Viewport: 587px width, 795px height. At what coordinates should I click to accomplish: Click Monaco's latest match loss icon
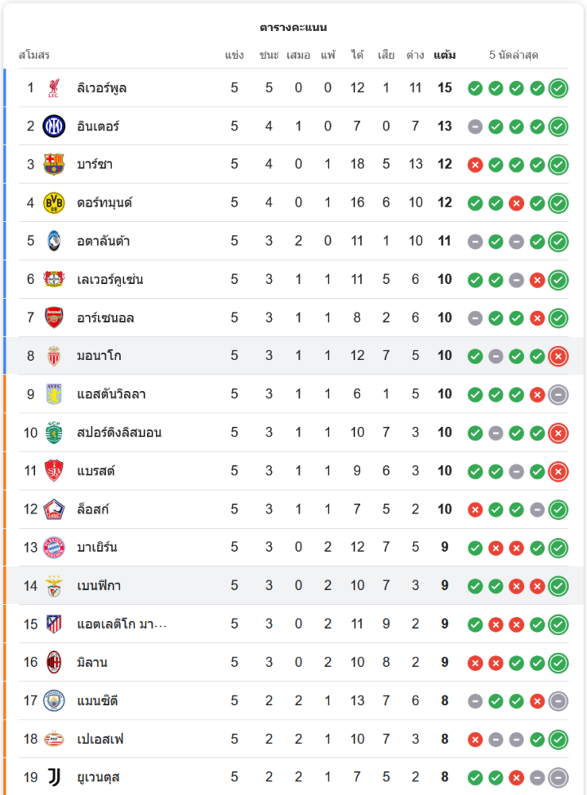(x=558, y=356)
